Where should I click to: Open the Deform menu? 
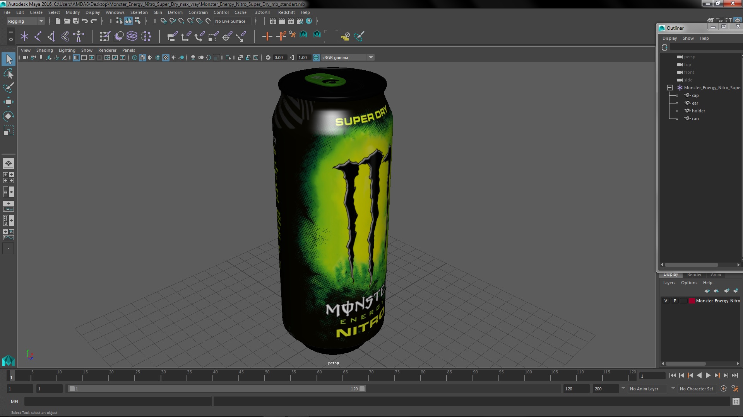point(175,12)
